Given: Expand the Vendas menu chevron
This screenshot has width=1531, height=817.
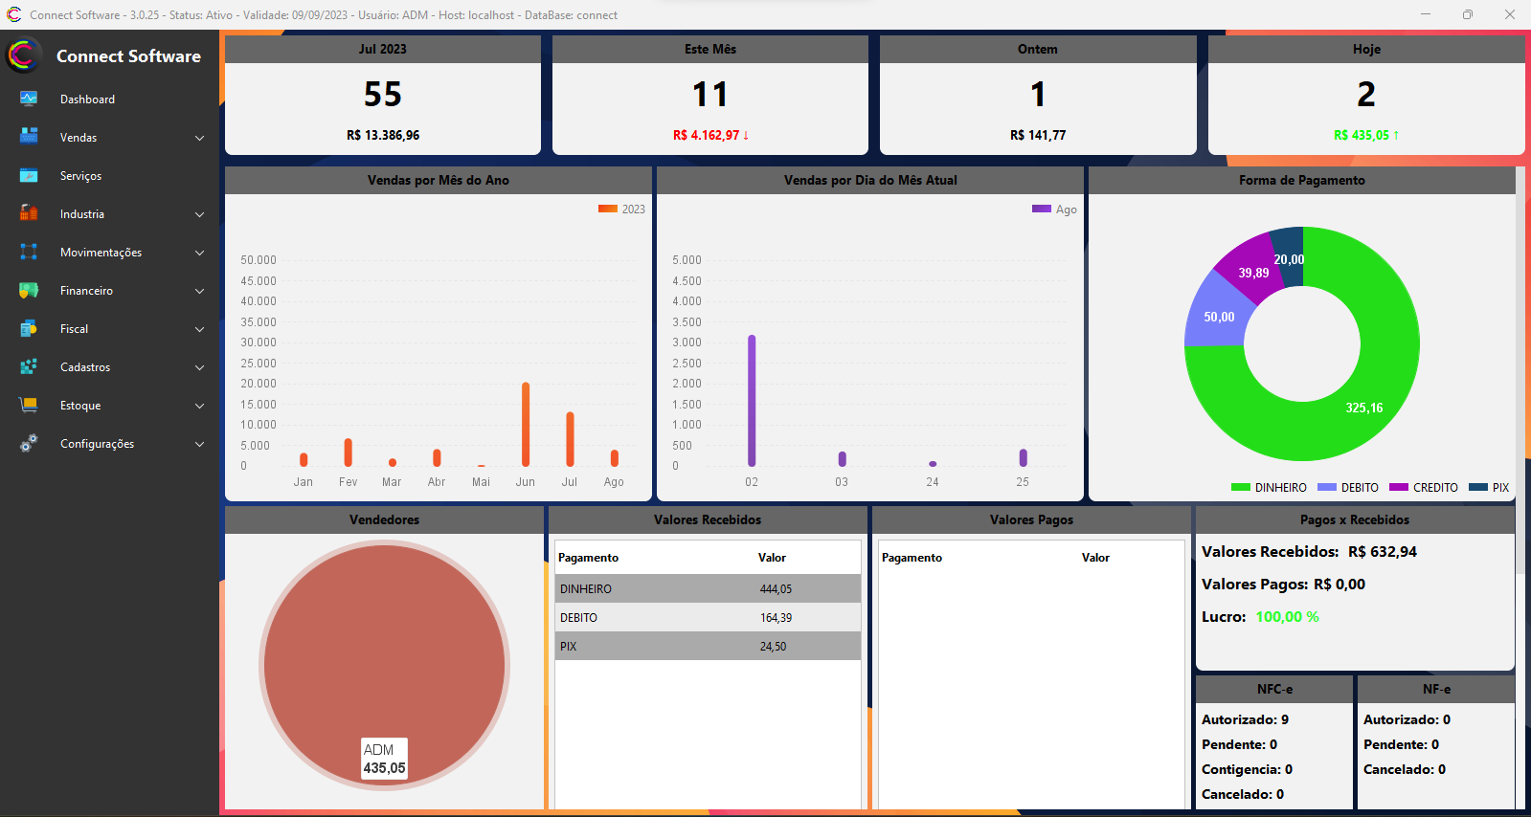Looking at the screenshot, I should coord(199,138).
